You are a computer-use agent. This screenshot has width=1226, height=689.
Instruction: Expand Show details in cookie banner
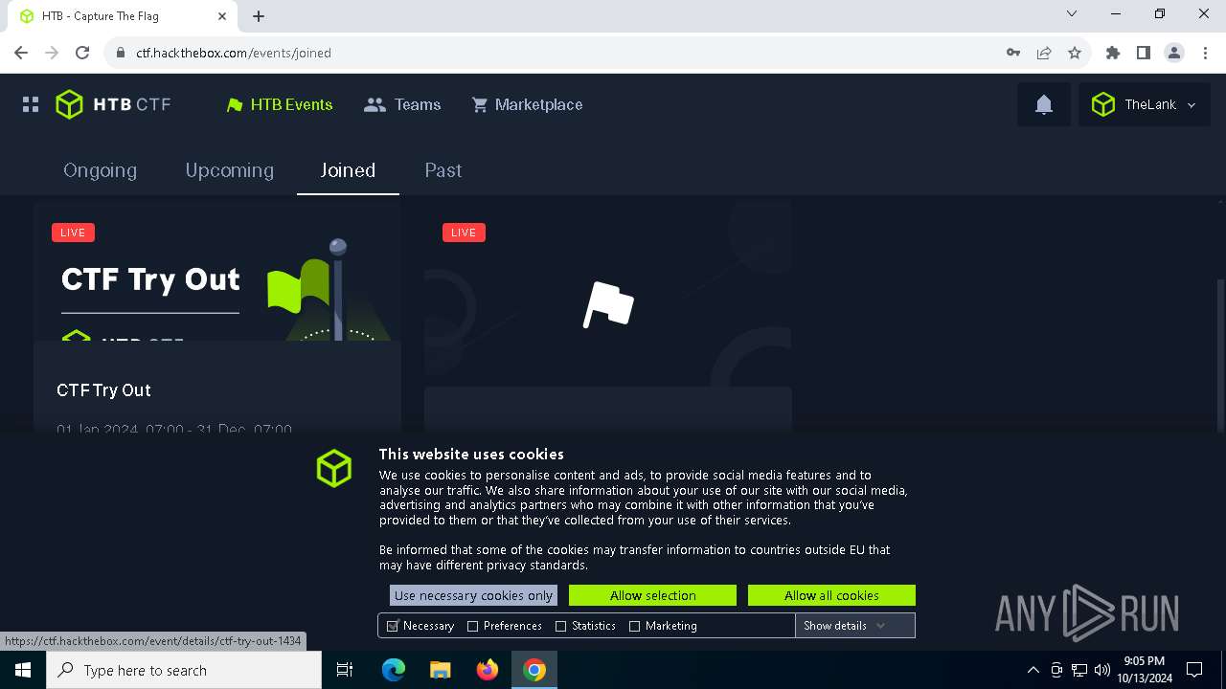(854, 626)
